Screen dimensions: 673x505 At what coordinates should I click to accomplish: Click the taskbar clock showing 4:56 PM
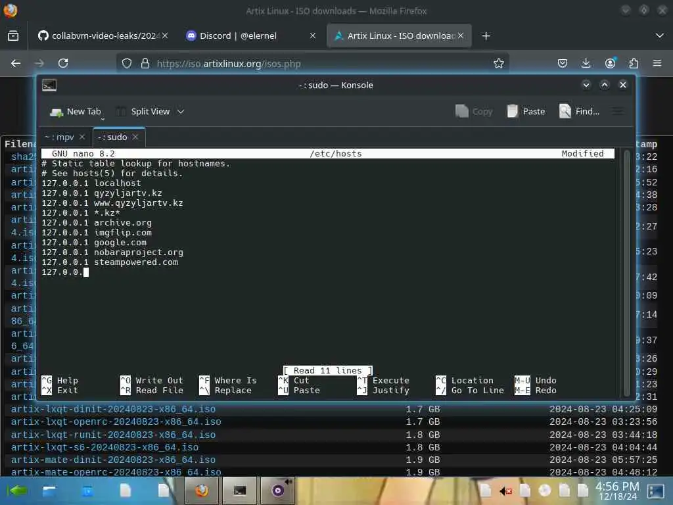(617, 491)
